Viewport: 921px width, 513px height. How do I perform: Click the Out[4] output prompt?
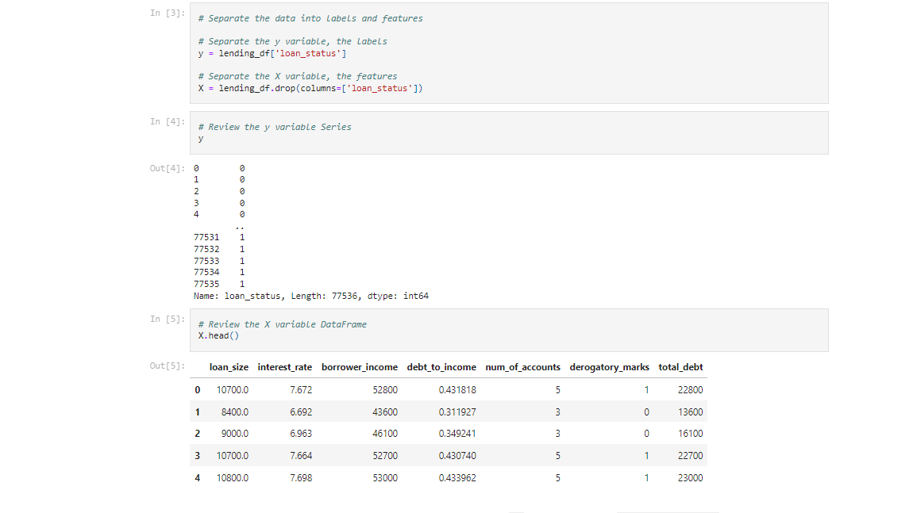[x=168, y=168]
